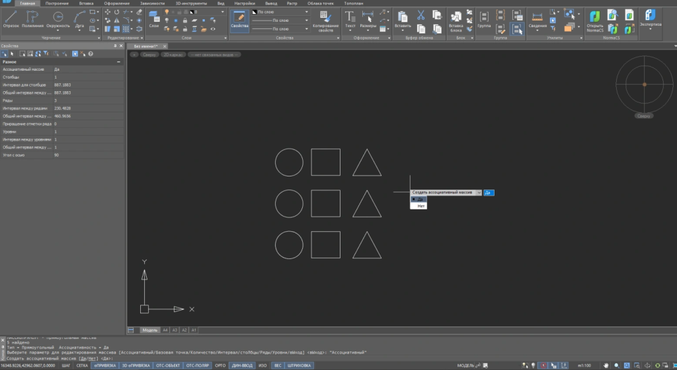Click the Окружность circle tool
The image size is (677, 370).
coord(58,18)
